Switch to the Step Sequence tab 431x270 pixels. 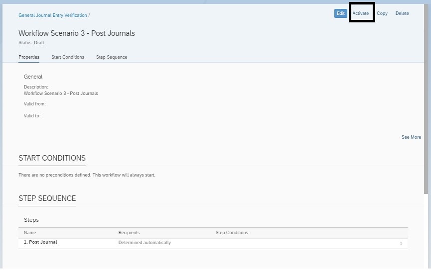(x=112, y=57)
